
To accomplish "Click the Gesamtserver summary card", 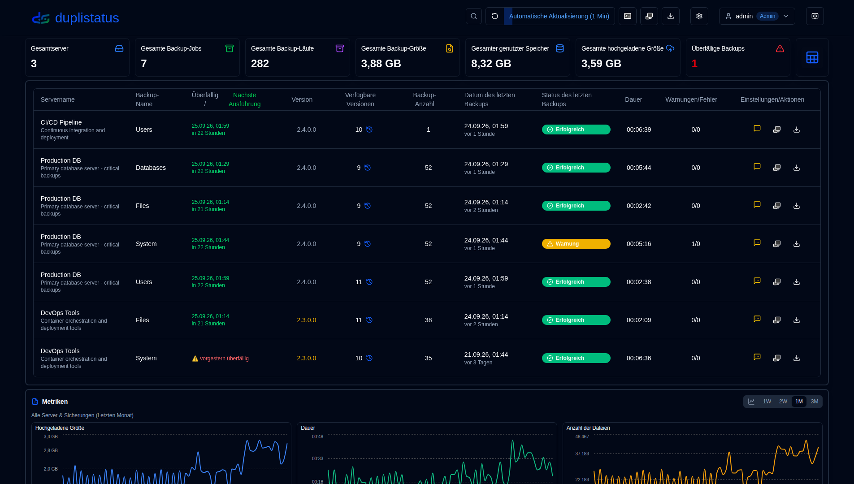I will click(x=77, y=57).
